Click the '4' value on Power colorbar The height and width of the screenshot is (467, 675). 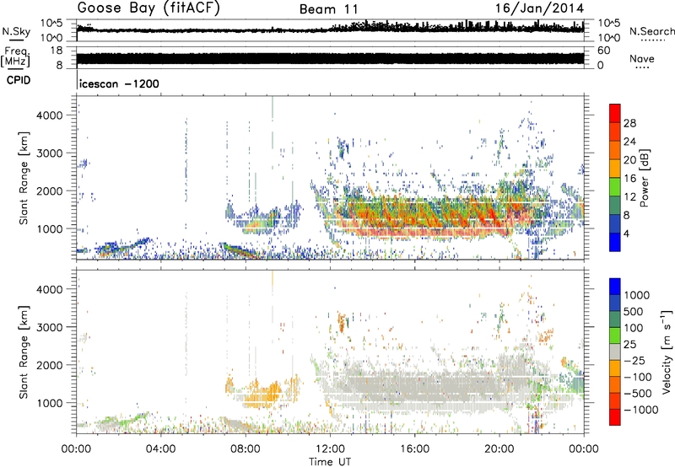pos(626,234)
